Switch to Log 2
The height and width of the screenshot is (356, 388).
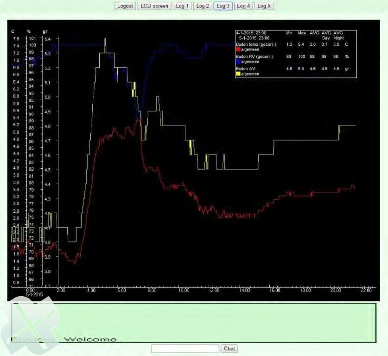click(x=202, y=6)
